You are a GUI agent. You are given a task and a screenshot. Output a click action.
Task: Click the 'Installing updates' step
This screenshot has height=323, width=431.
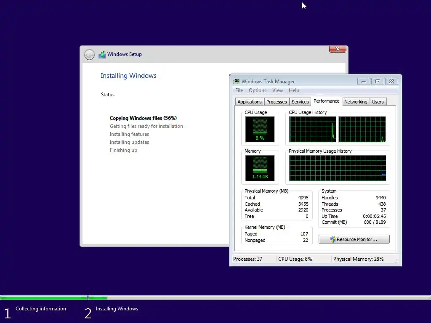129,142
